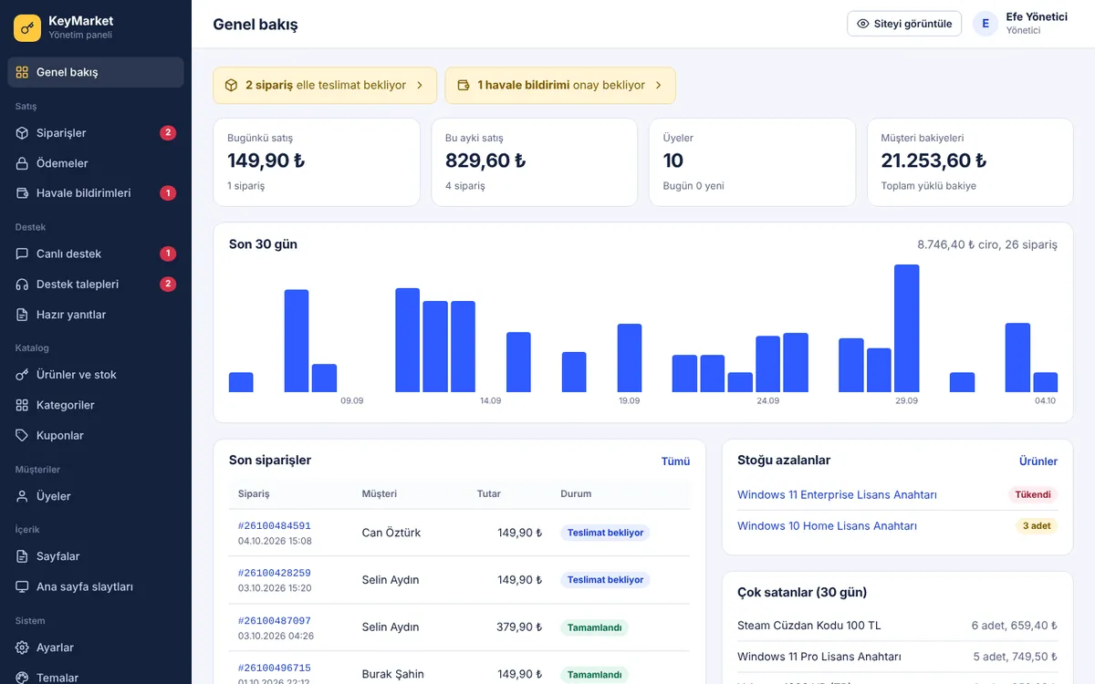This screenshot has height=684, width=1095.
Task: Open the 1 havale bildirimi alert
Action: [560, 85]
